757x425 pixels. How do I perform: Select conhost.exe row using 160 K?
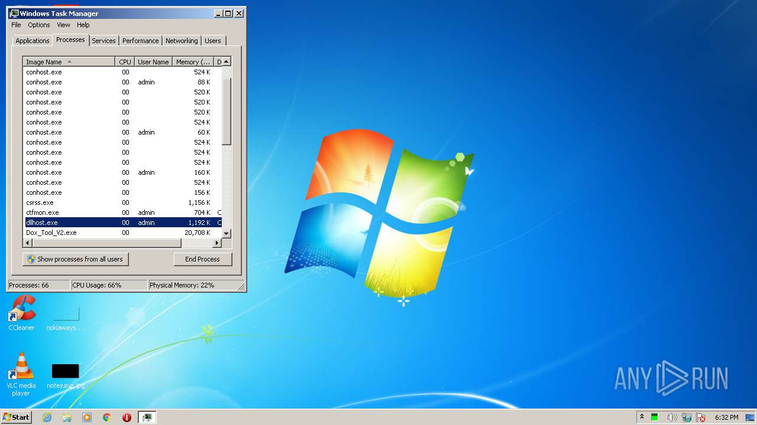point(122,172)
